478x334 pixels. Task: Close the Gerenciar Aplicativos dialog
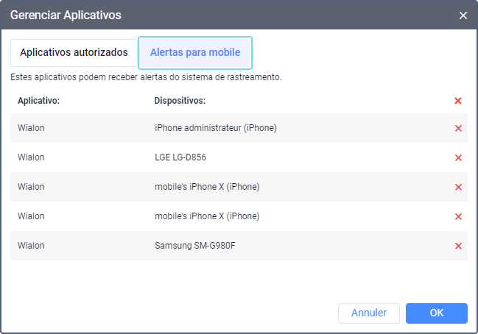tap(463, 15)
